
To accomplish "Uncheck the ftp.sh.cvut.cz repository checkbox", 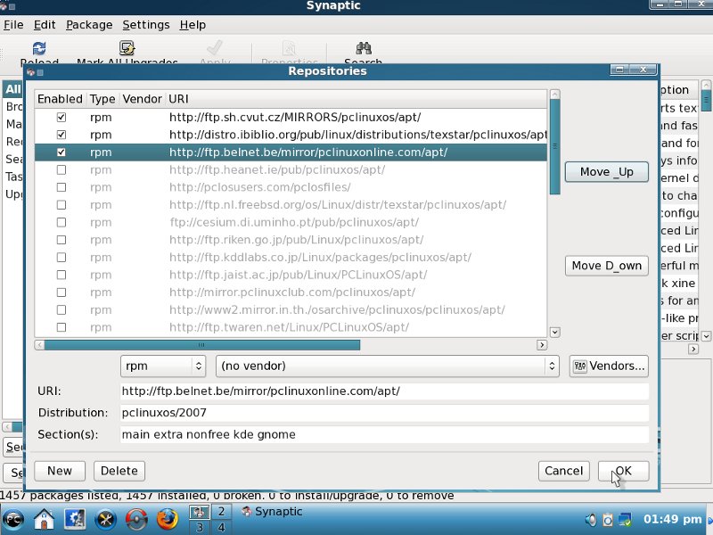I will [61, 117].
